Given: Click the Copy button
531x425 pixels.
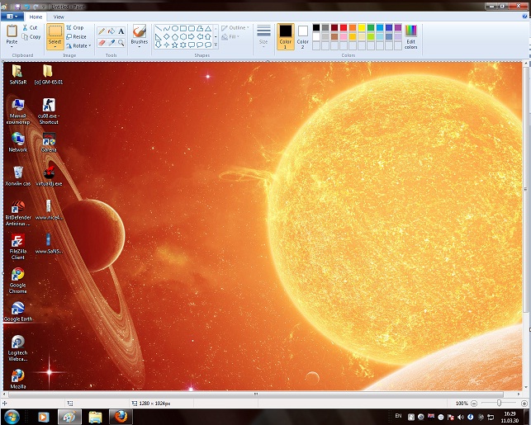Looking at the screenshot, I should click(x=31, y=36).
